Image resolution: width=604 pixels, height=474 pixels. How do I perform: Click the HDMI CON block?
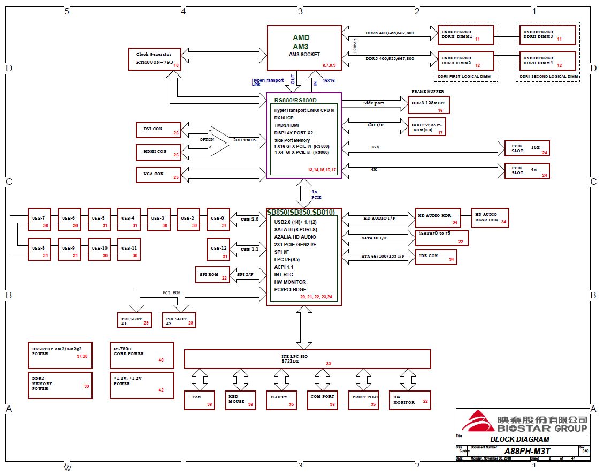point(158,152)
